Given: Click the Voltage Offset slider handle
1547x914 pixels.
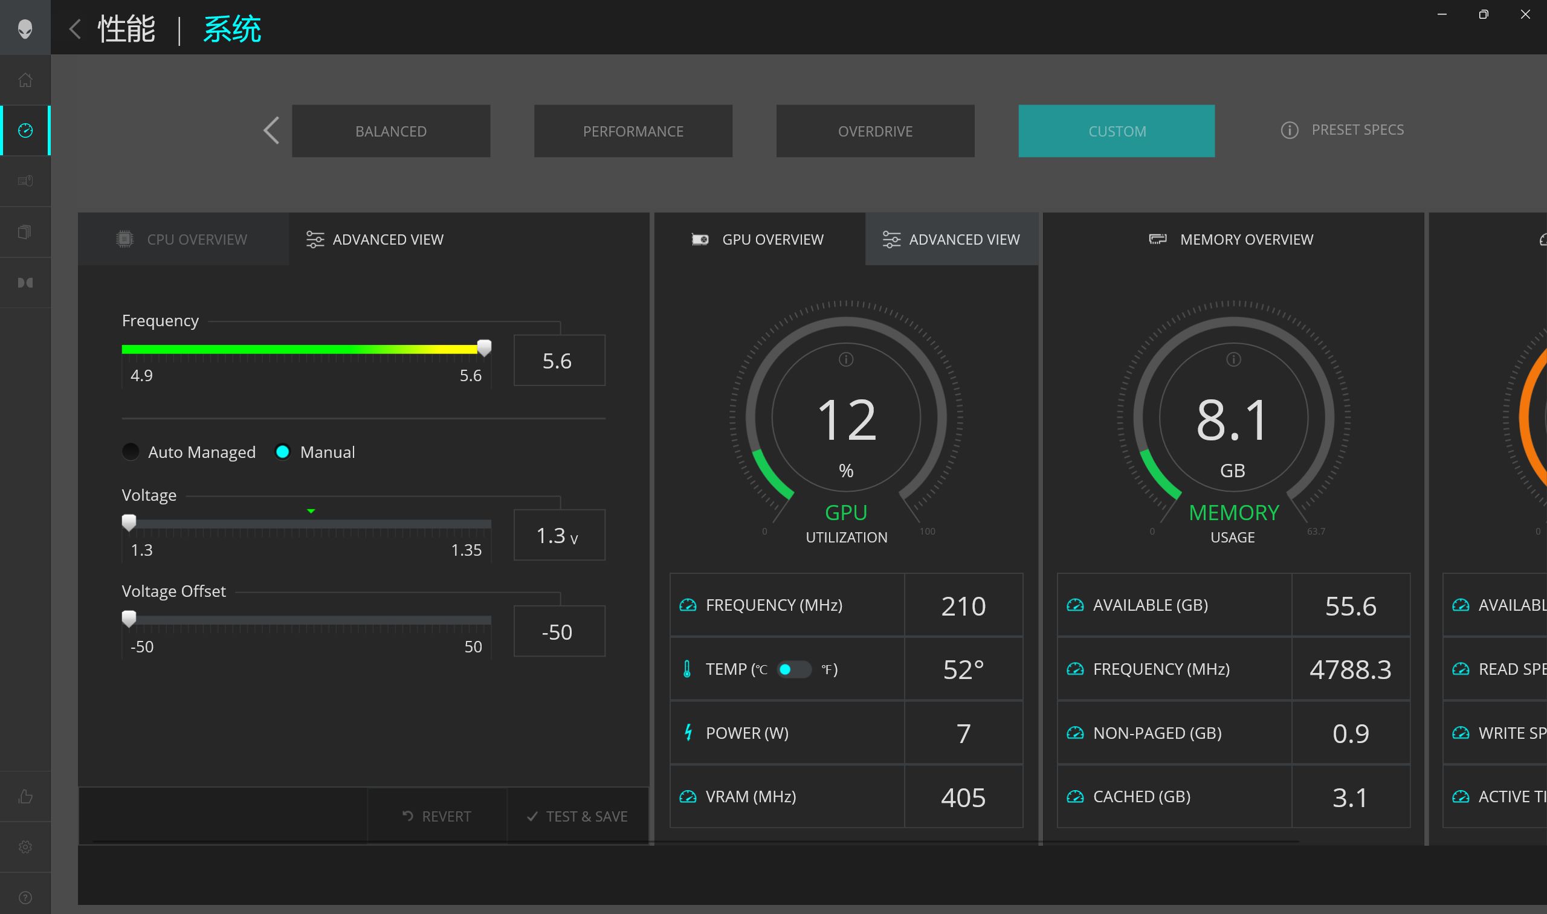Looking at the screenshot, I should 129,619.
